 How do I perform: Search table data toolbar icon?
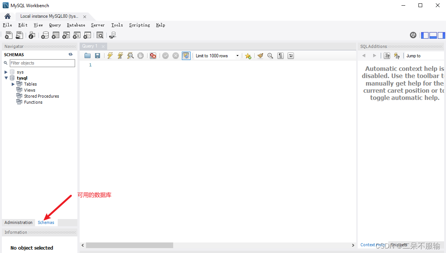(x=100, y=35)
